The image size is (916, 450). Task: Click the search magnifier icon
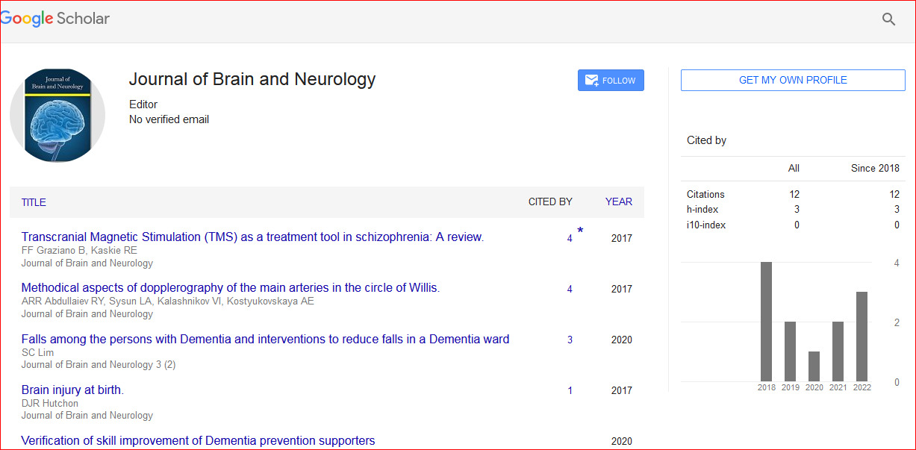click(x=888, y=19)
